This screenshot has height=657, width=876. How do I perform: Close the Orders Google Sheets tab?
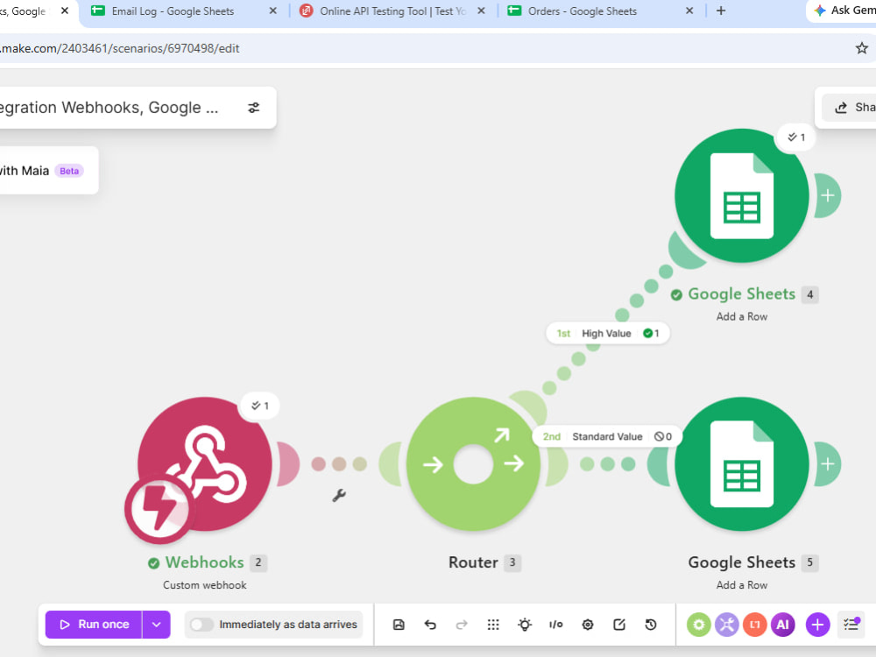pos(689,11)
